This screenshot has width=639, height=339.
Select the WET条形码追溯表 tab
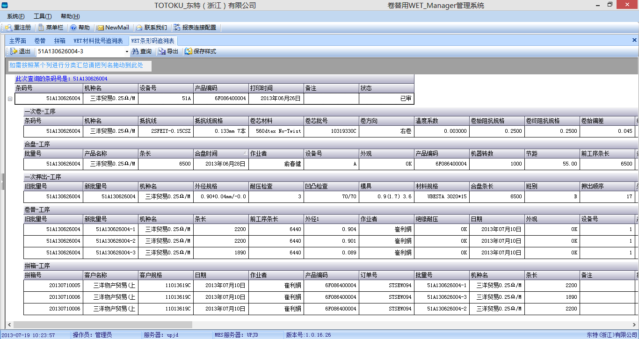click(152, 41)
